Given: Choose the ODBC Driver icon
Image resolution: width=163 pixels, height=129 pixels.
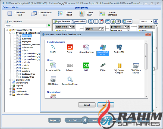Looking at the screenshot, I should 53,79.
